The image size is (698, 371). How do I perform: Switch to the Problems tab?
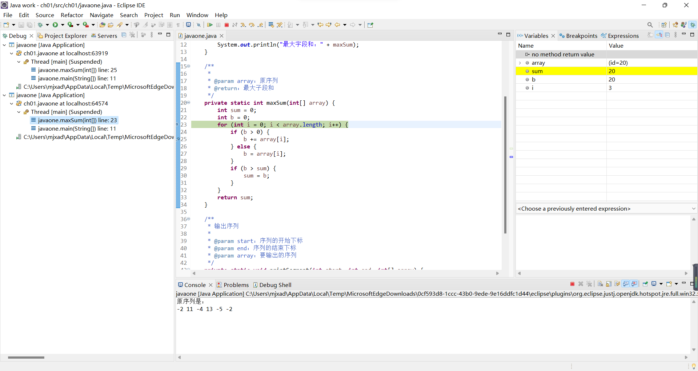[x=233, y=285]
